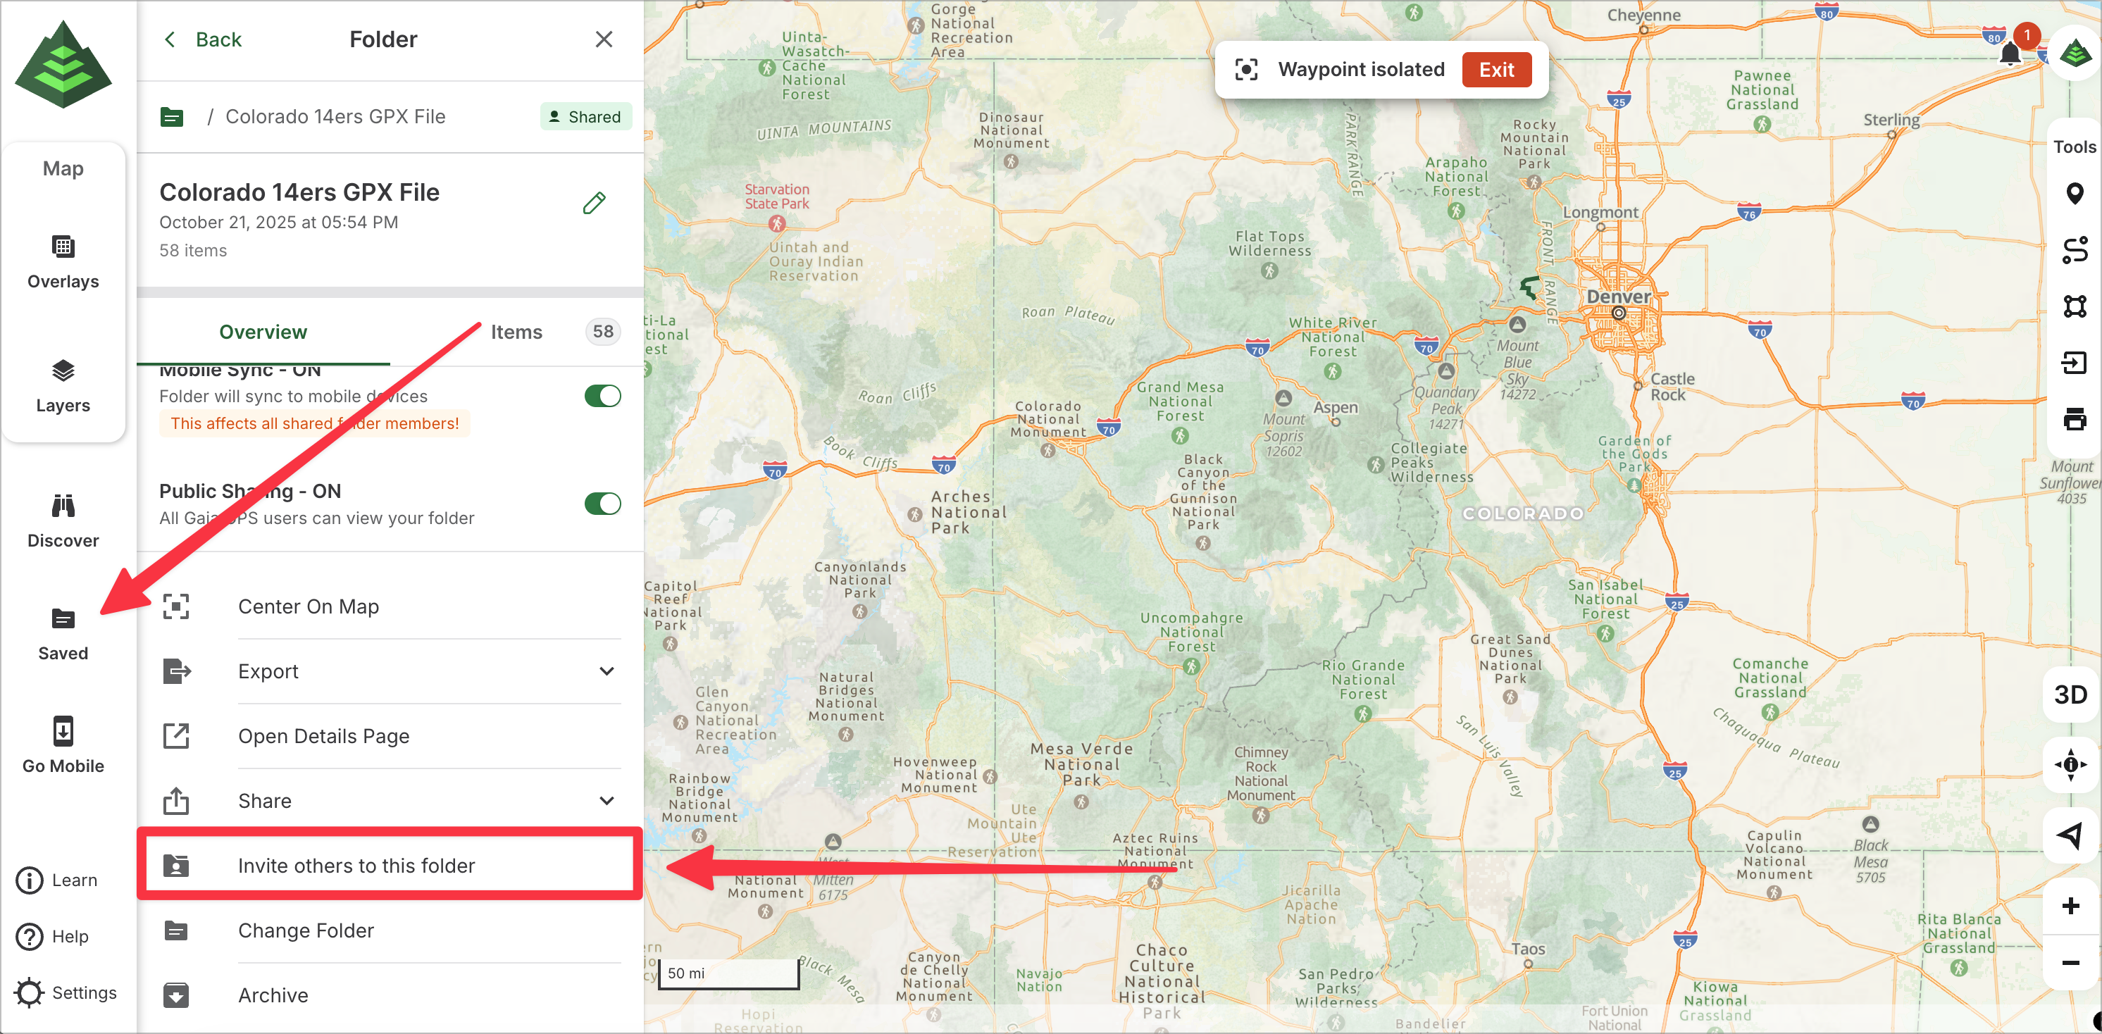
Task: Select the Overview tab
Action: click(263, 332)
